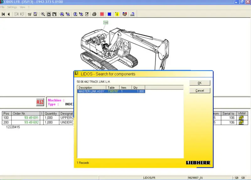Open the Liebherr help question-mark icon

point(133,14)
